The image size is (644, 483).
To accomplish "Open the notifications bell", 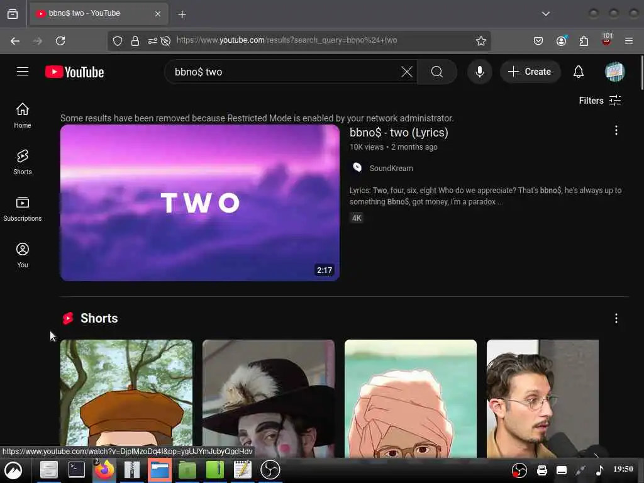I will point(579,72).
